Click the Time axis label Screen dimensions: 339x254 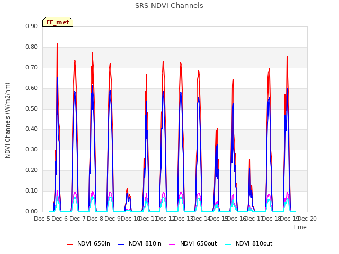[300, 227]
